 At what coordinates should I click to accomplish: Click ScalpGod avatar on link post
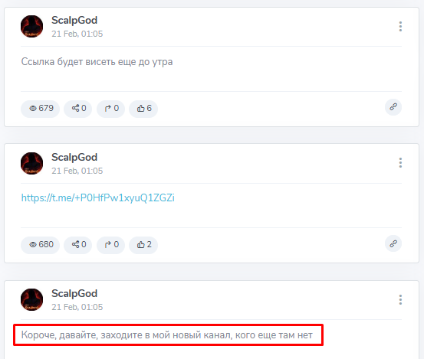[x=32, y=163]
